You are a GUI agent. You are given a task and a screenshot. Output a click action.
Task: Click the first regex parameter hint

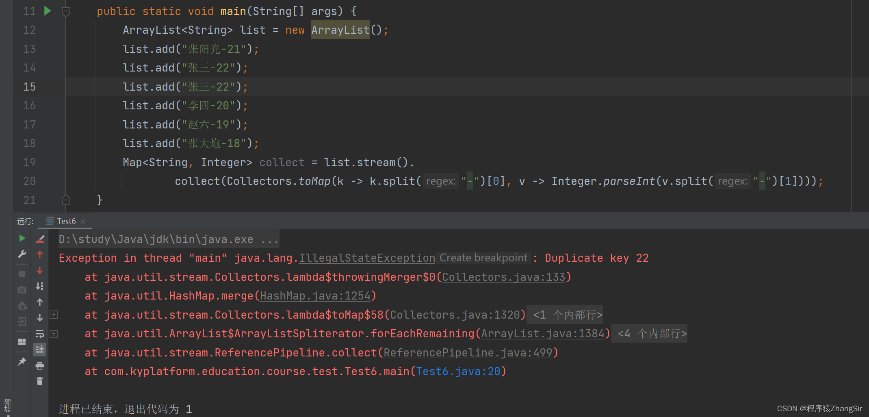tap(441, 181)
